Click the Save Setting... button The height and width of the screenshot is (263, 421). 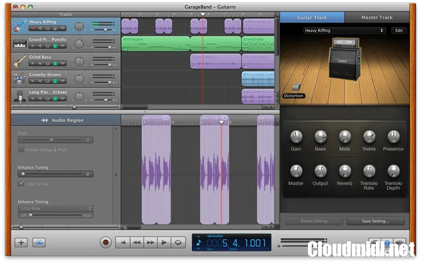coord(375,221)
